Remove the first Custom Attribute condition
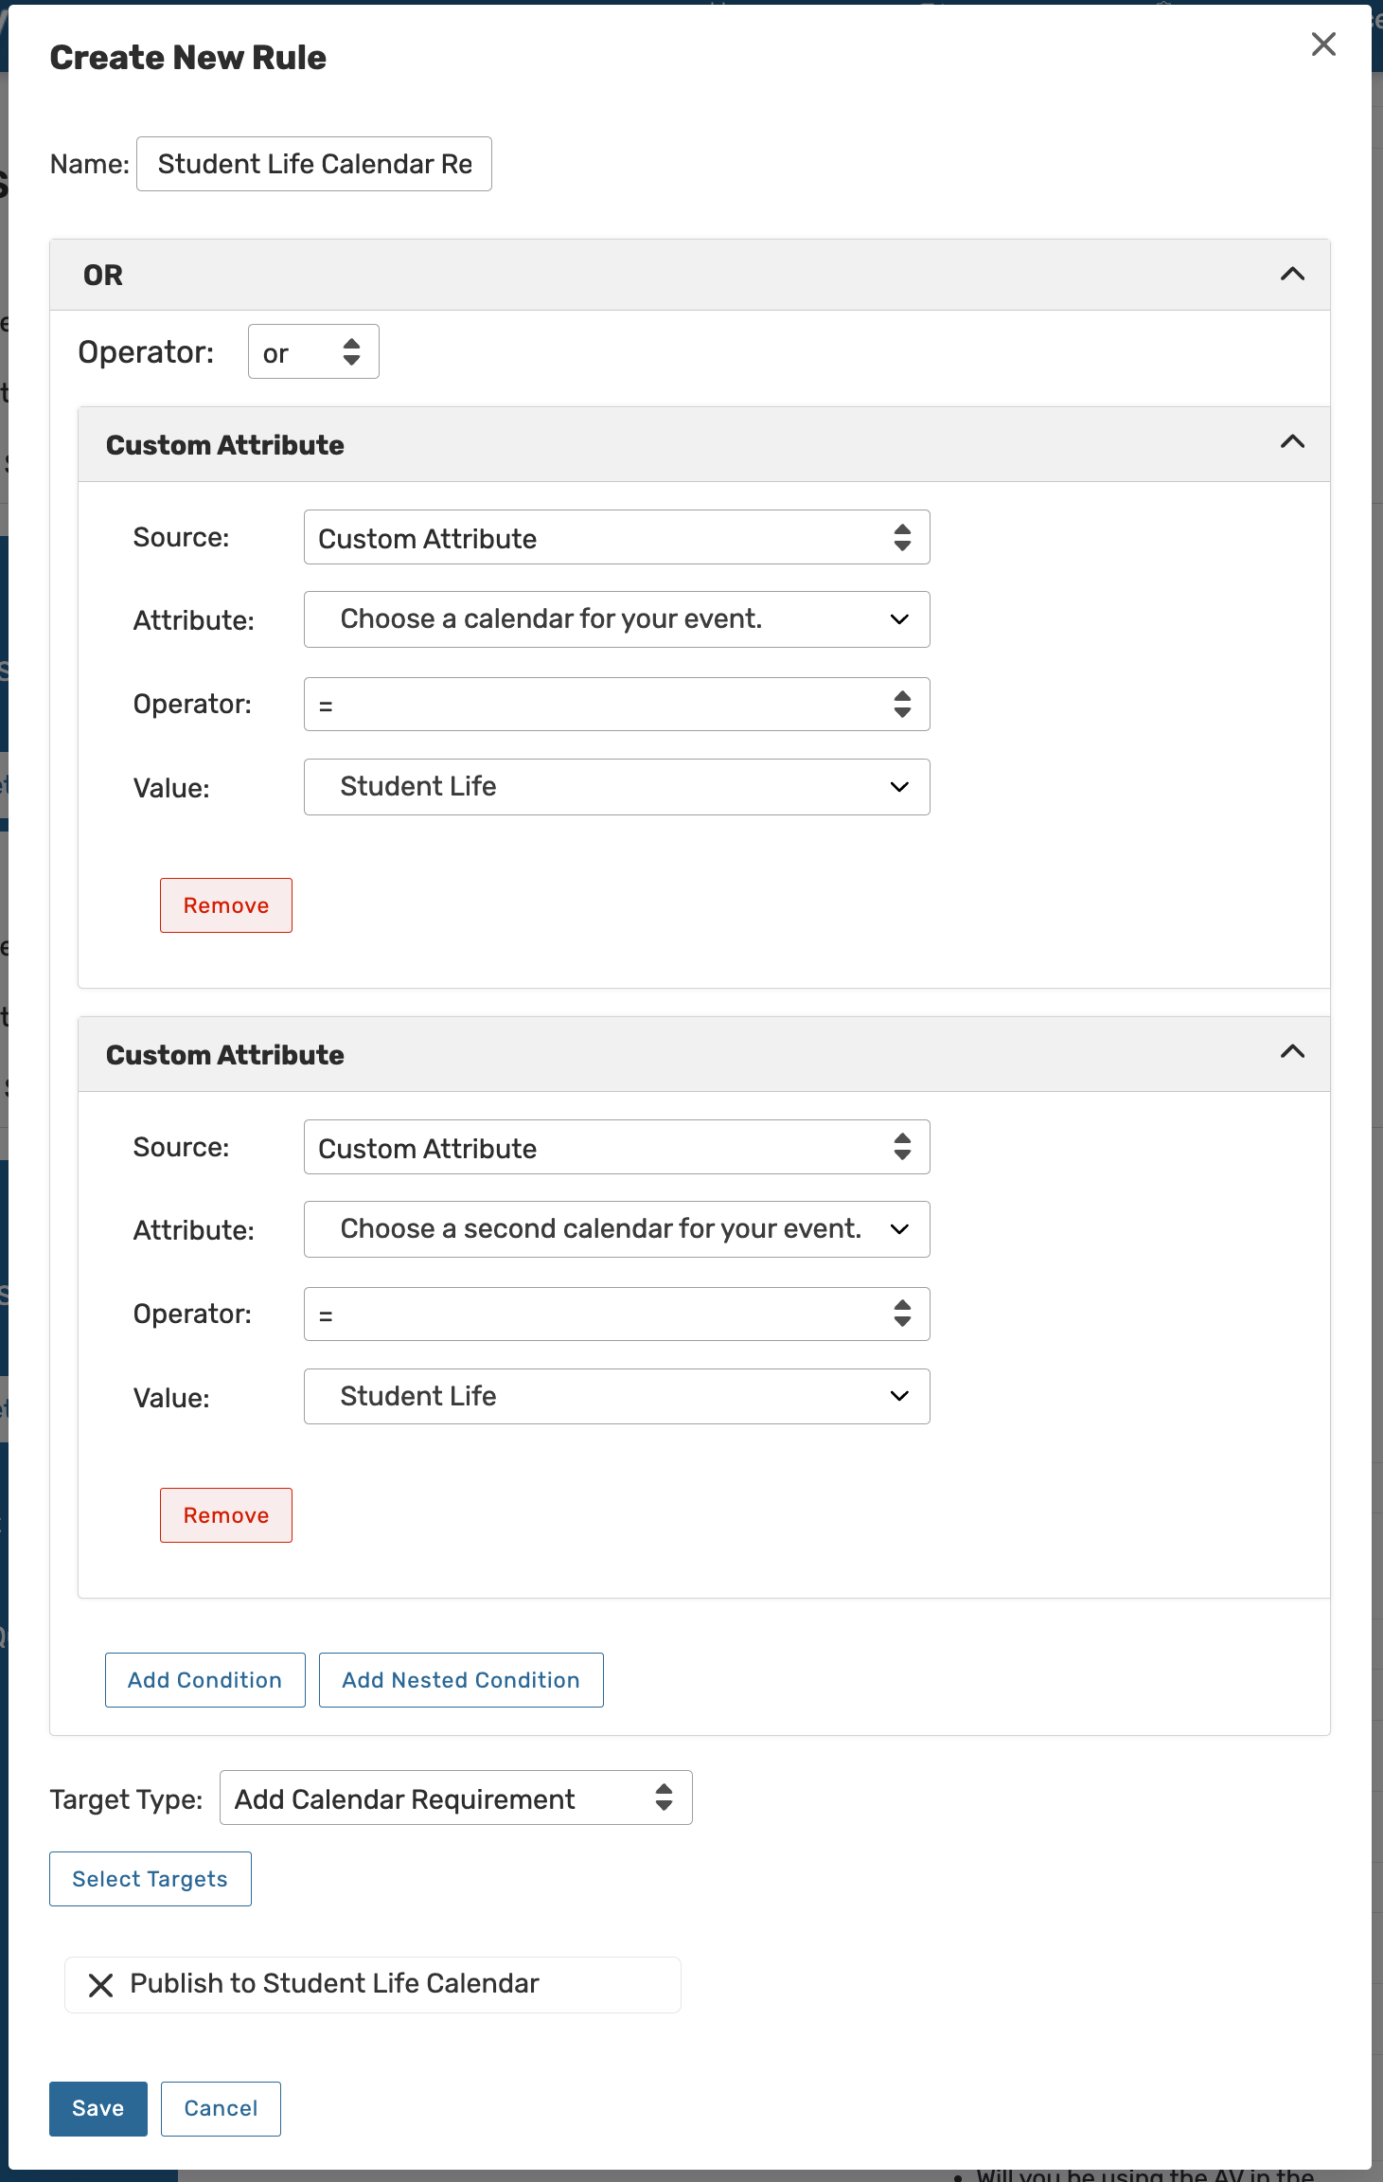Image resolution: width=1383 pixels, height=2182 pixels. [x=226, y=906]
